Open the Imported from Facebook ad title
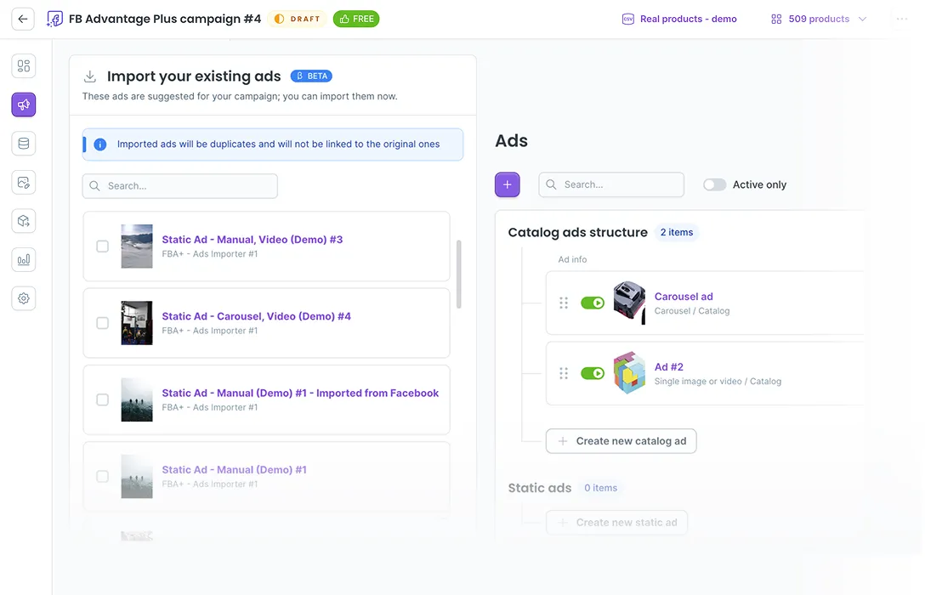This screenshot has width=925, height=595. pos(300,393)
